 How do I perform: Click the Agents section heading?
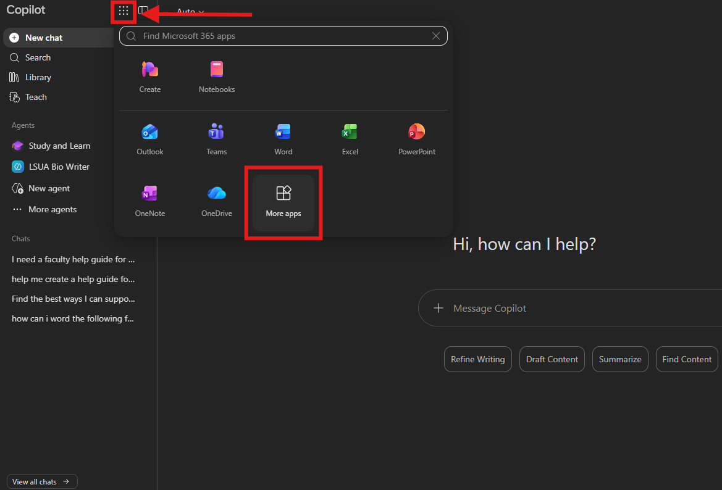pos(23,125)
